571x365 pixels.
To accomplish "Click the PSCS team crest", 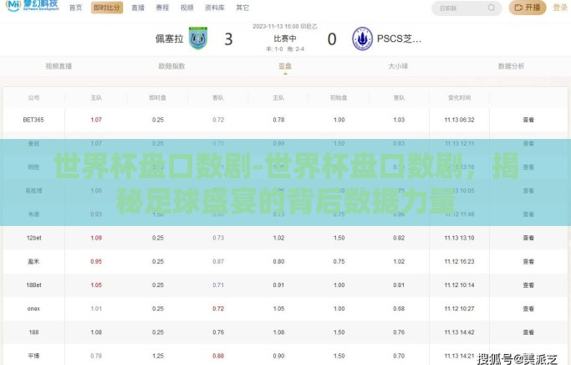I will click(362, 39).
